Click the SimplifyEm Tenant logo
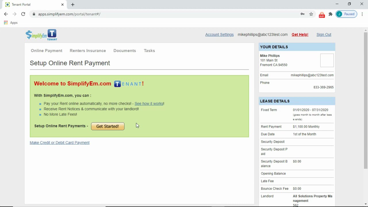This screenshot has width=368, height=207. pyautogui.click(x=41, y=35)
